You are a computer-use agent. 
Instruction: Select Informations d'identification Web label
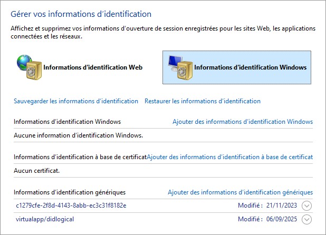click(x=93, y=67)
